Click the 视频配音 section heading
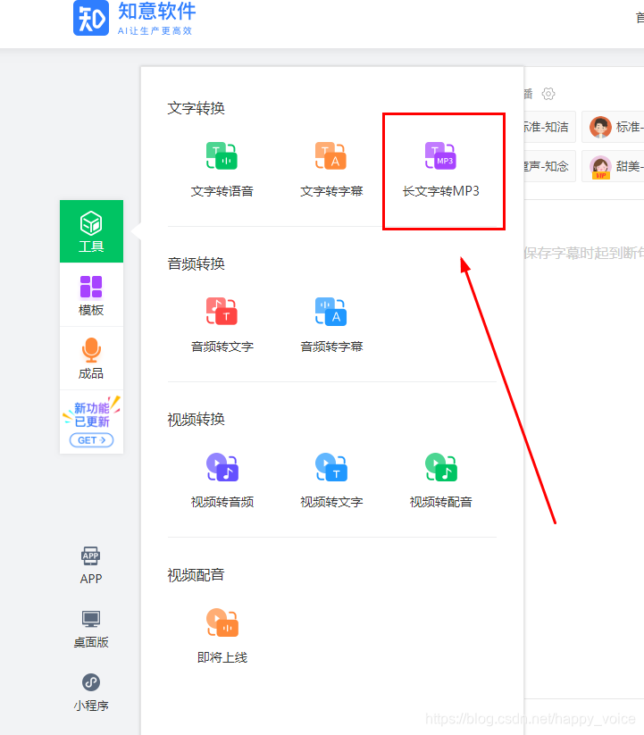 tap(196, 575)
